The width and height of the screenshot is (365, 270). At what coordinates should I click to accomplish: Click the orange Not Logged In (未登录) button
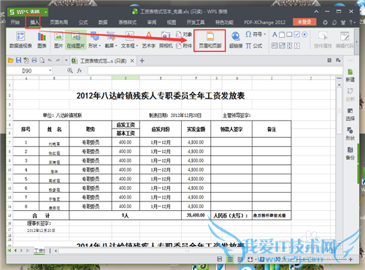(x=304, y=22)
